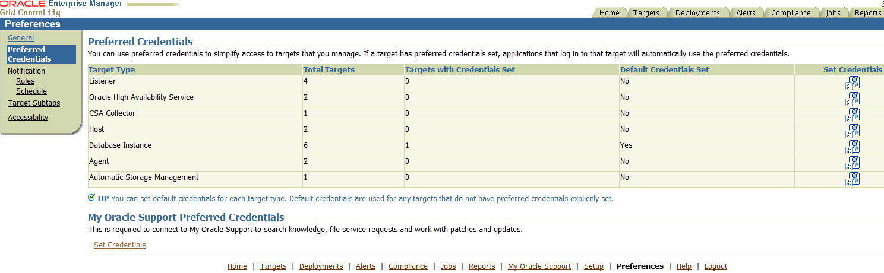Click the footer Setup link
The width and height of the screenshot is (884, 273).
(593, 266)
